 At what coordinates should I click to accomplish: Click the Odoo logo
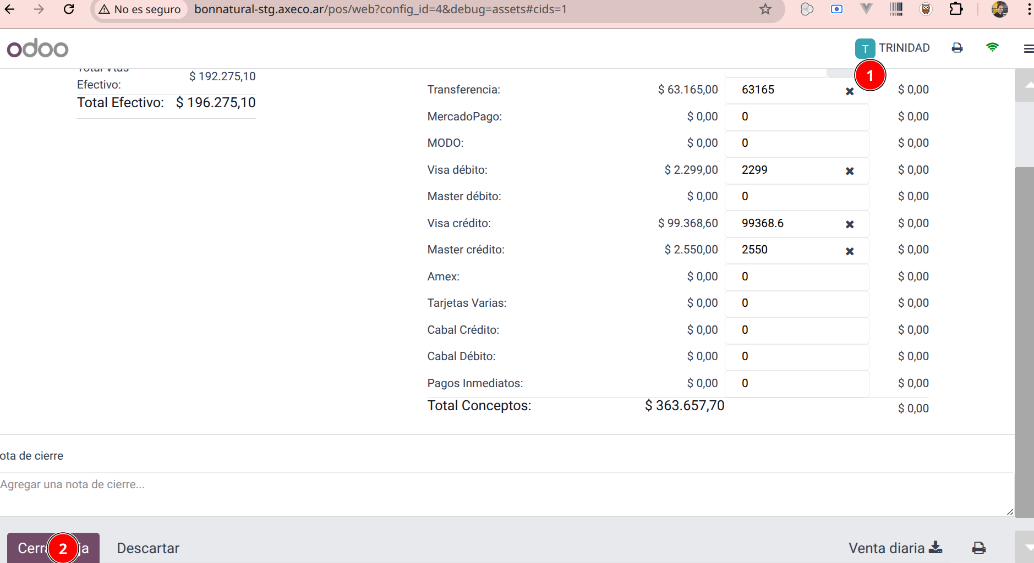point(37,48)
